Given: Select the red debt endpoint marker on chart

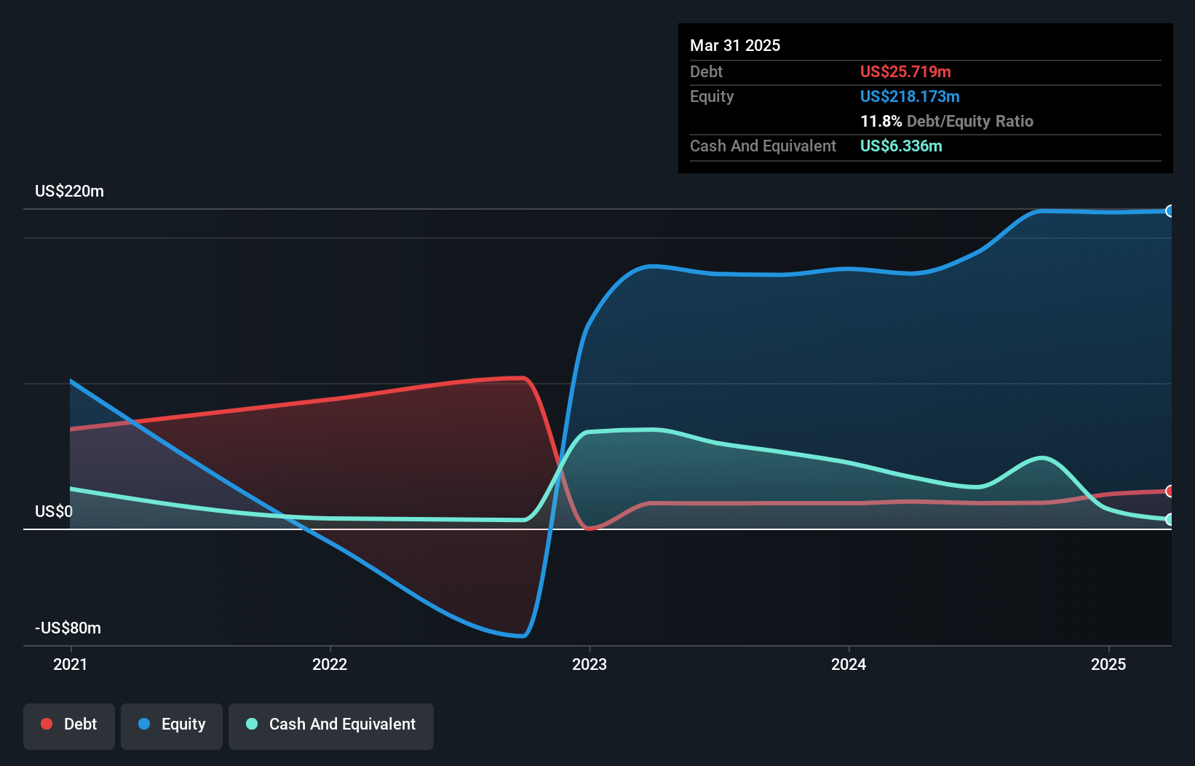Looking at the screenshot, I should coord(1170,491).
